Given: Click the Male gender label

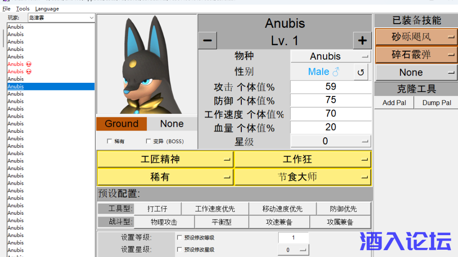Looking at the screenshot, I should tap(323, 72).
